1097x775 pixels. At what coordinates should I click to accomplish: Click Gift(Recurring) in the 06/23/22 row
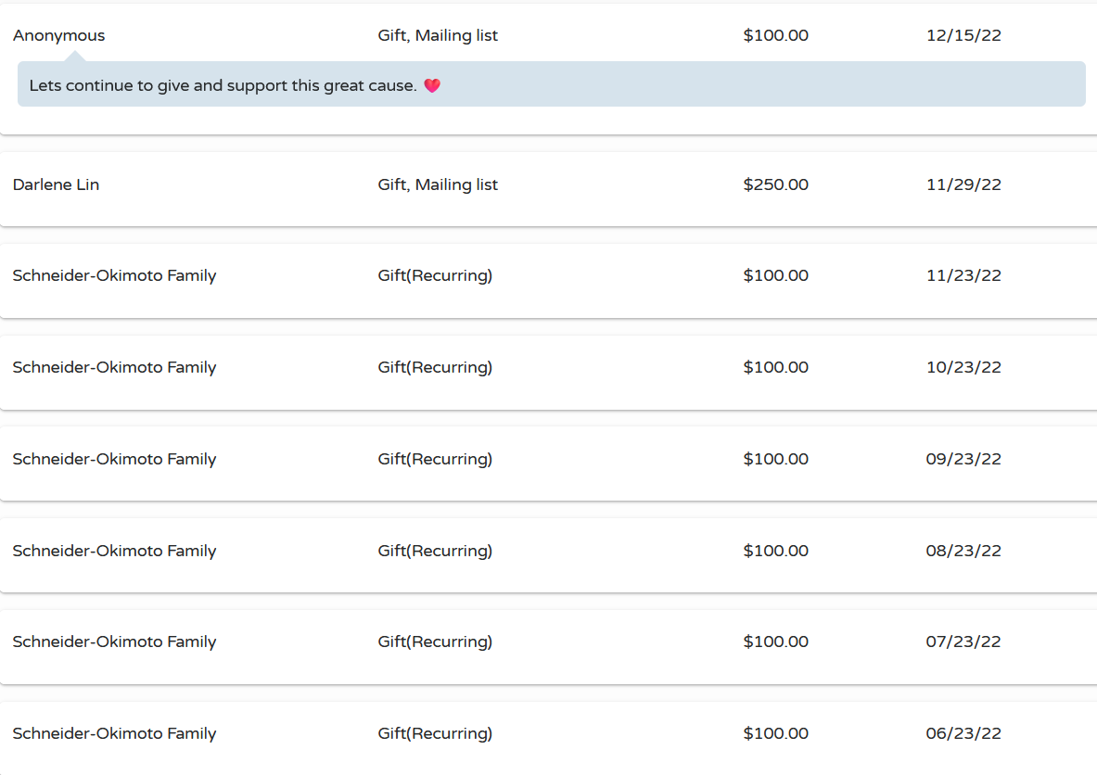[x=435, y=733]
